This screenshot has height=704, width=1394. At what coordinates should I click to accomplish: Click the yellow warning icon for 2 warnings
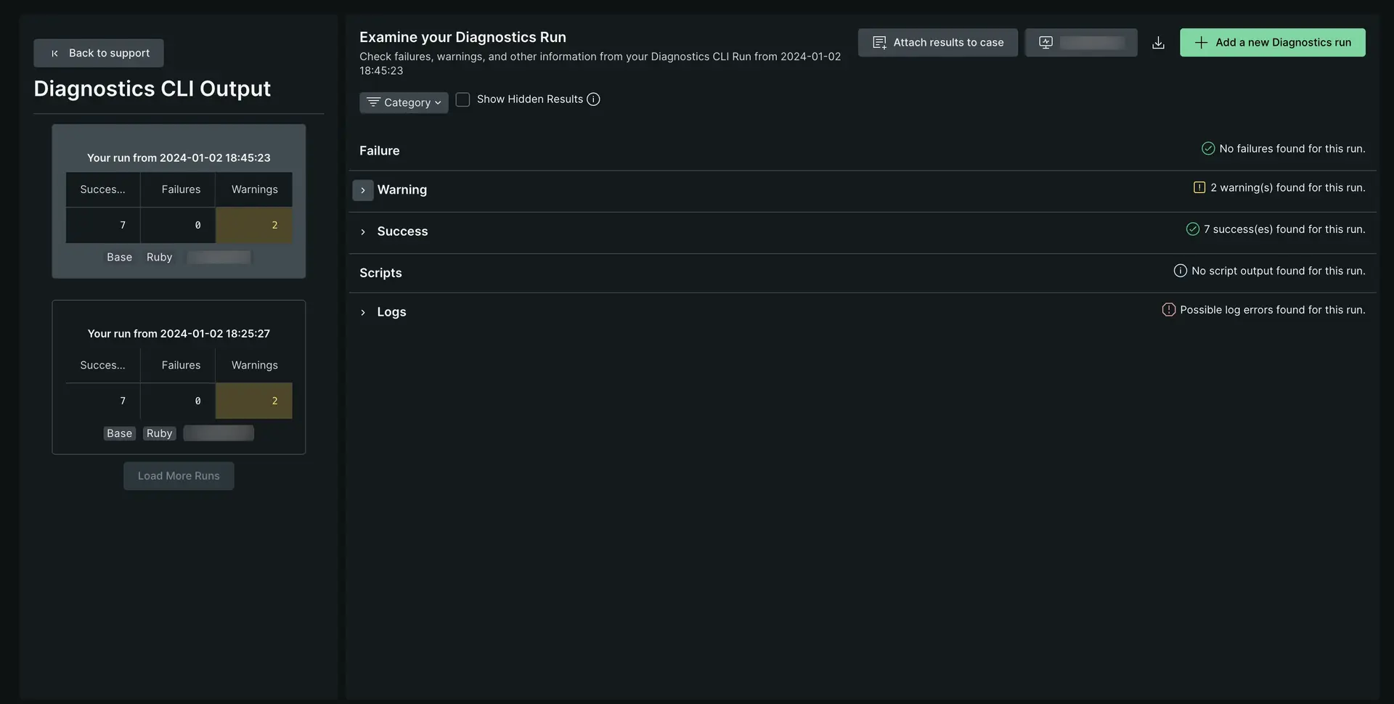(1199, 187)
